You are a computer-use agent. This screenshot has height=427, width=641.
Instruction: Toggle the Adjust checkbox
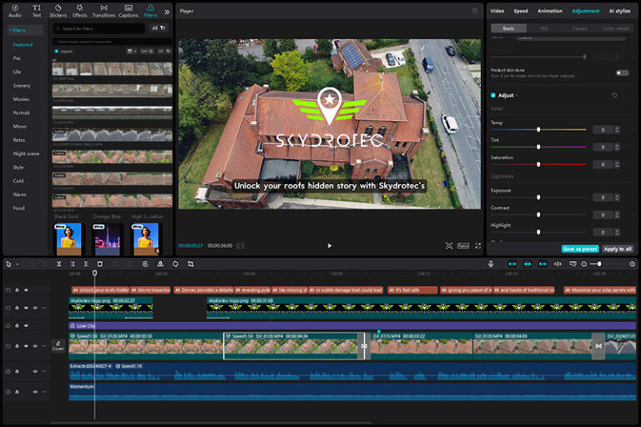[x=493, y=95]
